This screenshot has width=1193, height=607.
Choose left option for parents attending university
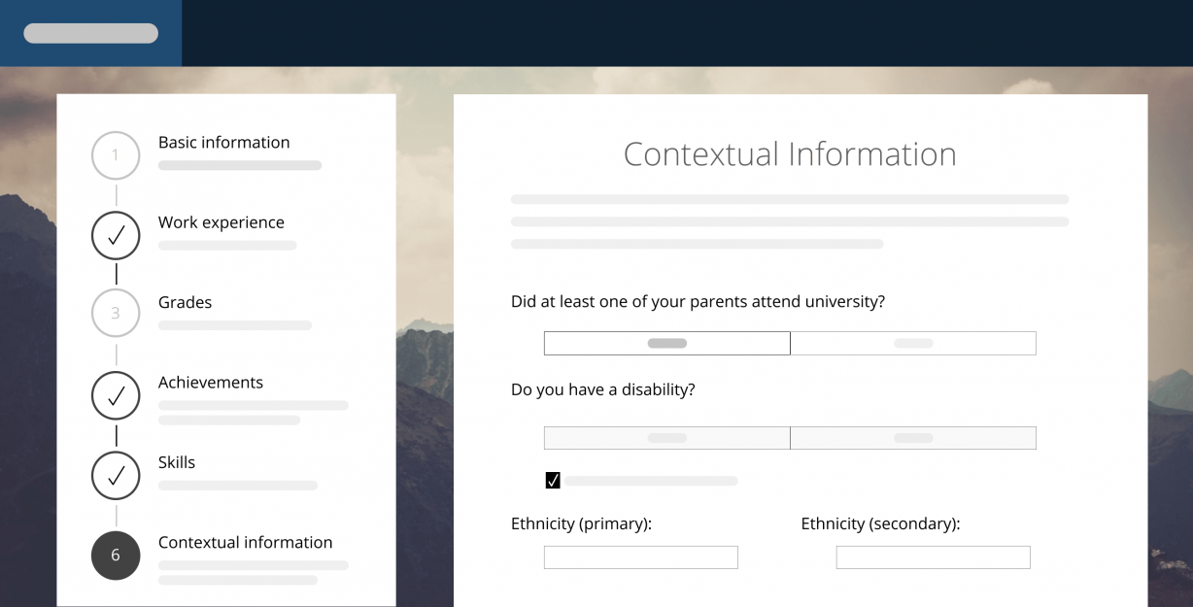click(x=666, y=343)
